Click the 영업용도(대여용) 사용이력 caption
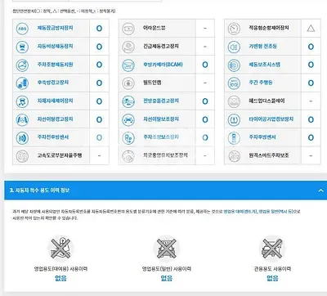This screenshot has width=327, height=296. (x=60, y=269)
